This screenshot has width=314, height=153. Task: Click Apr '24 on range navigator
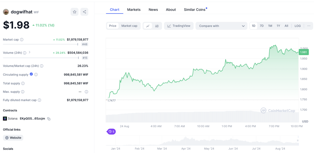click(x=186, y=149)
